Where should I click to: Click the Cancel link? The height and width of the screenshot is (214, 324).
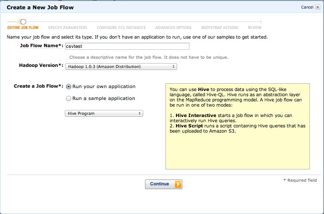coord(307,7)
